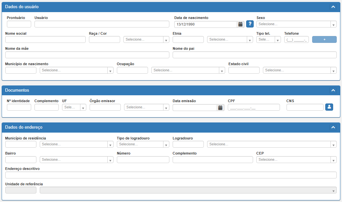Open the Tipo tel. dropdown

[268, 40]
